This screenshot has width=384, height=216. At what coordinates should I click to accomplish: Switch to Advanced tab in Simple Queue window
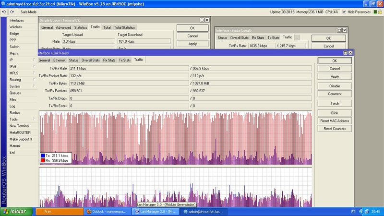click(63, 27)
